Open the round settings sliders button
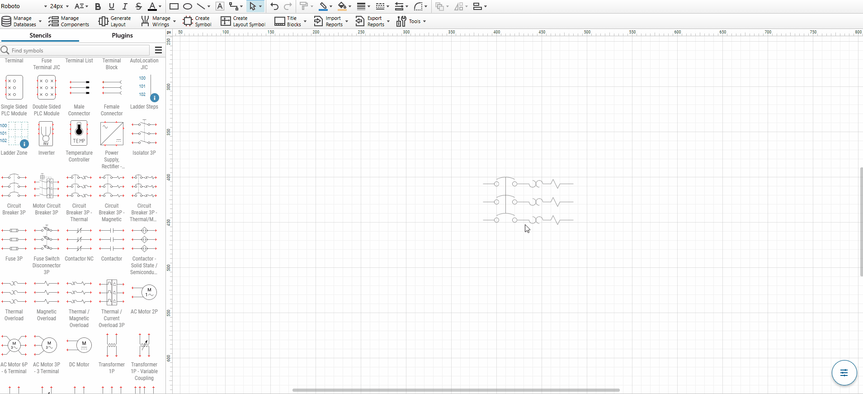 (x=844, y=373)
